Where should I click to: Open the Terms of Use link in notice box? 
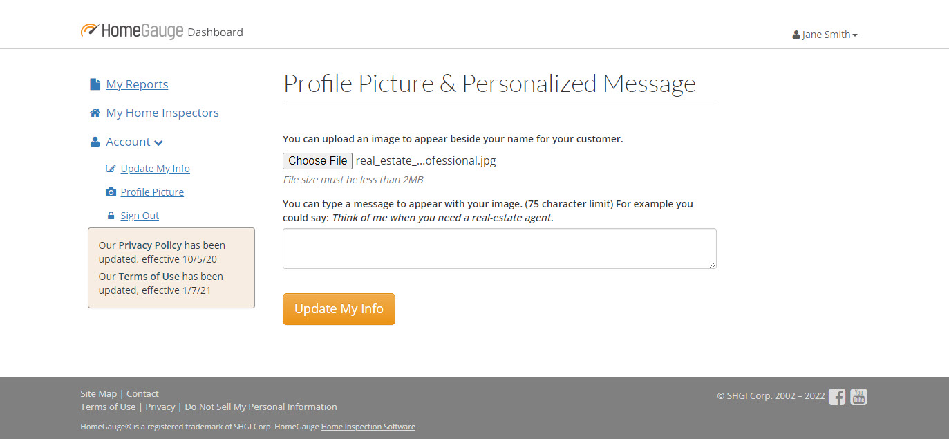point(149,277)
